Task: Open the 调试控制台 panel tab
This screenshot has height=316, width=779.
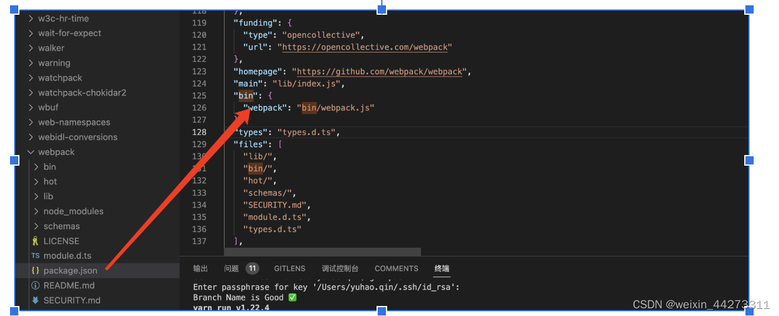Action: click(x=340, y=268)
